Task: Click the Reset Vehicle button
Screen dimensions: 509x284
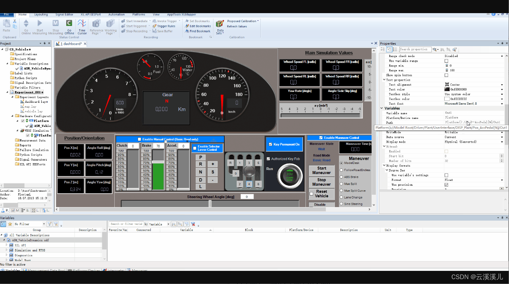Action: (x=321, y=194)
